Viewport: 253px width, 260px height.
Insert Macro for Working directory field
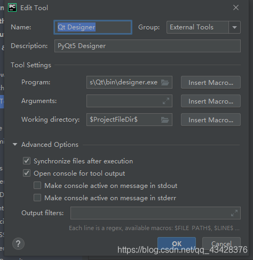pos(211,120)
